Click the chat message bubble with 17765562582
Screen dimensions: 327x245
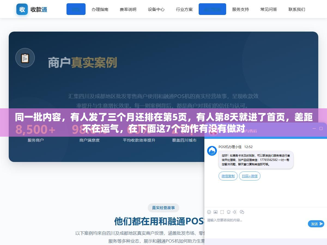pyautogui.click(x=256, y=160)
